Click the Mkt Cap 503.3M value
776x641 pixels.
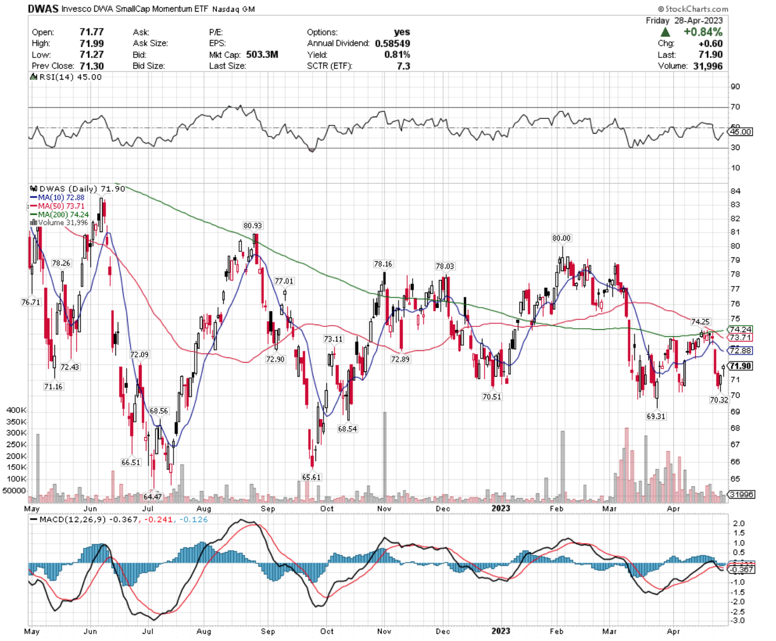pyautogui.click(x=262, y=54)
